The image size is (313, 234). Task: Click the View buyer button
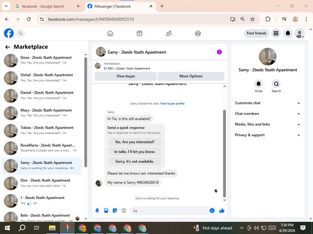(x=126, y=76)
